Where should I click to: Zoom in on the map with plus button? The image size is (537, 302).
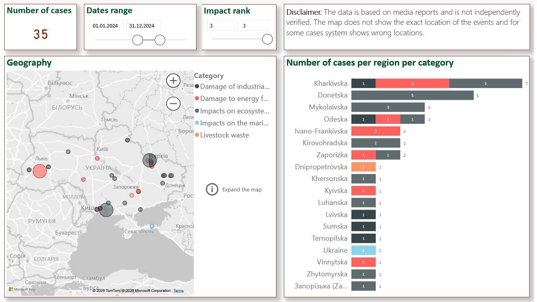(173, 81)
